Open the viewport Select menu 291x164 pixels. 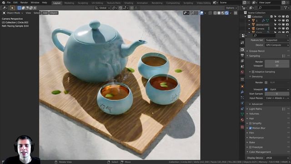pos(37,13)
